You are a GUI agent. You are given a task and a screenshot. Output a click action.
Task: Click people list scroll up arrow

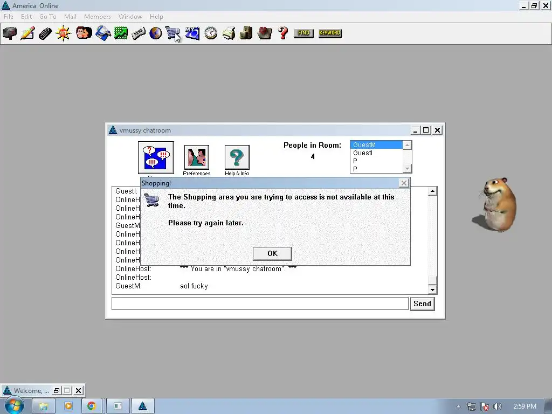point(407,145)
